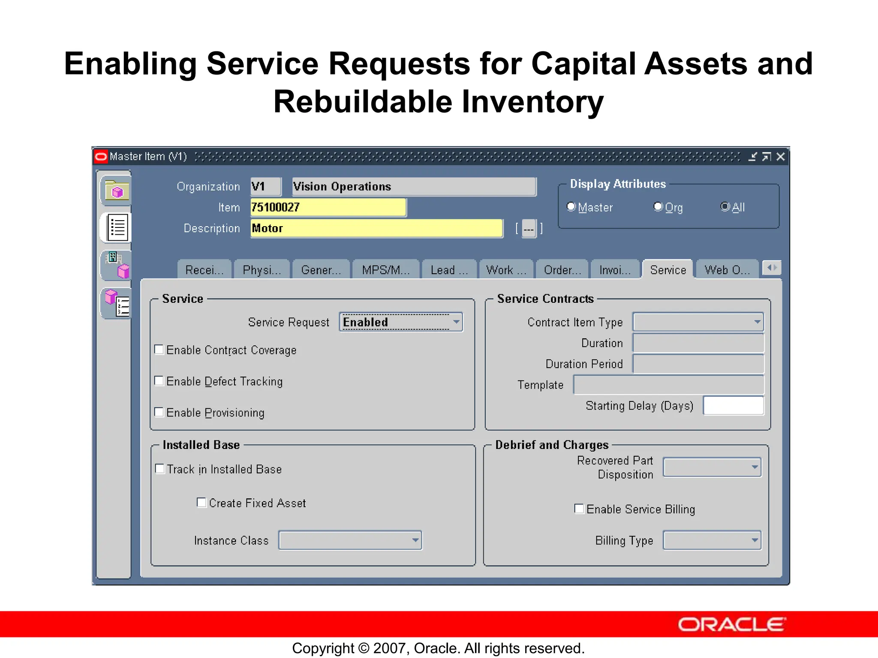
Task: Switch to the Lead ... tab
Action: point(449,269)
